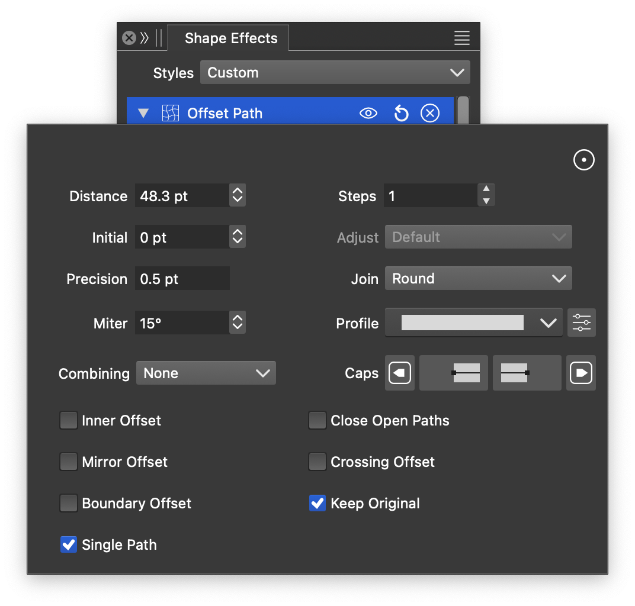
Task: Remove the Offset Path effect
Action: coord(429,113)
